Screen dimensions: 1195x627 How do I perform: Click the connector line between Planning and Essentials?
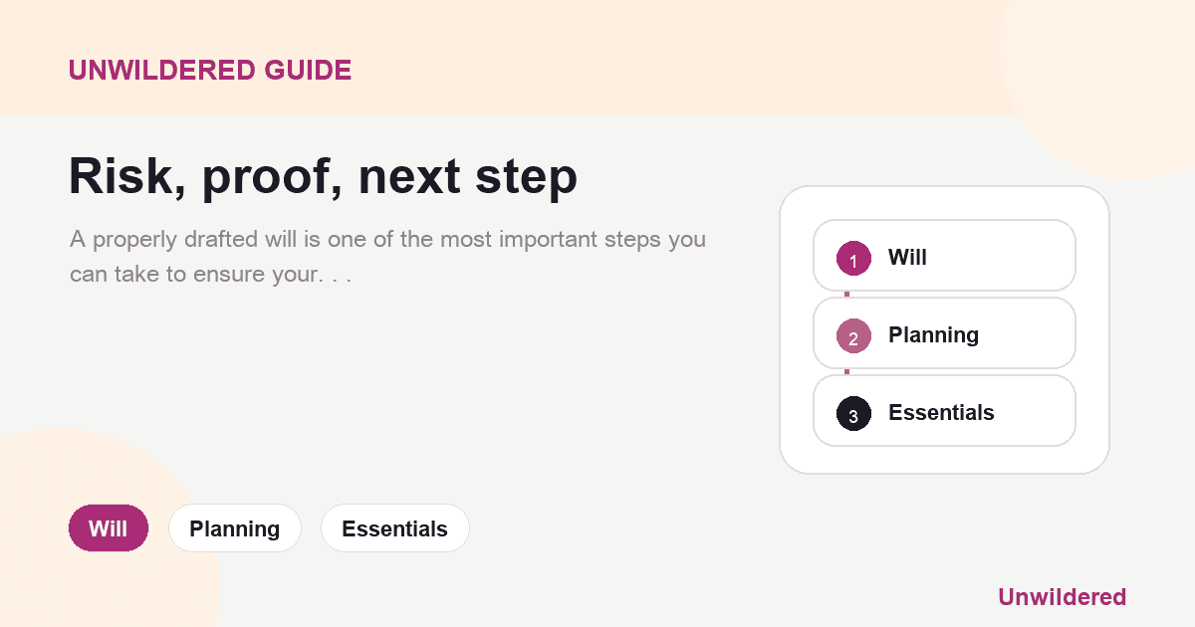pos(847,372)
